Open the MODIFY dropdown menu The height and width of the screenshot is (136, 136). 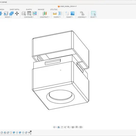tap(8, 17)
